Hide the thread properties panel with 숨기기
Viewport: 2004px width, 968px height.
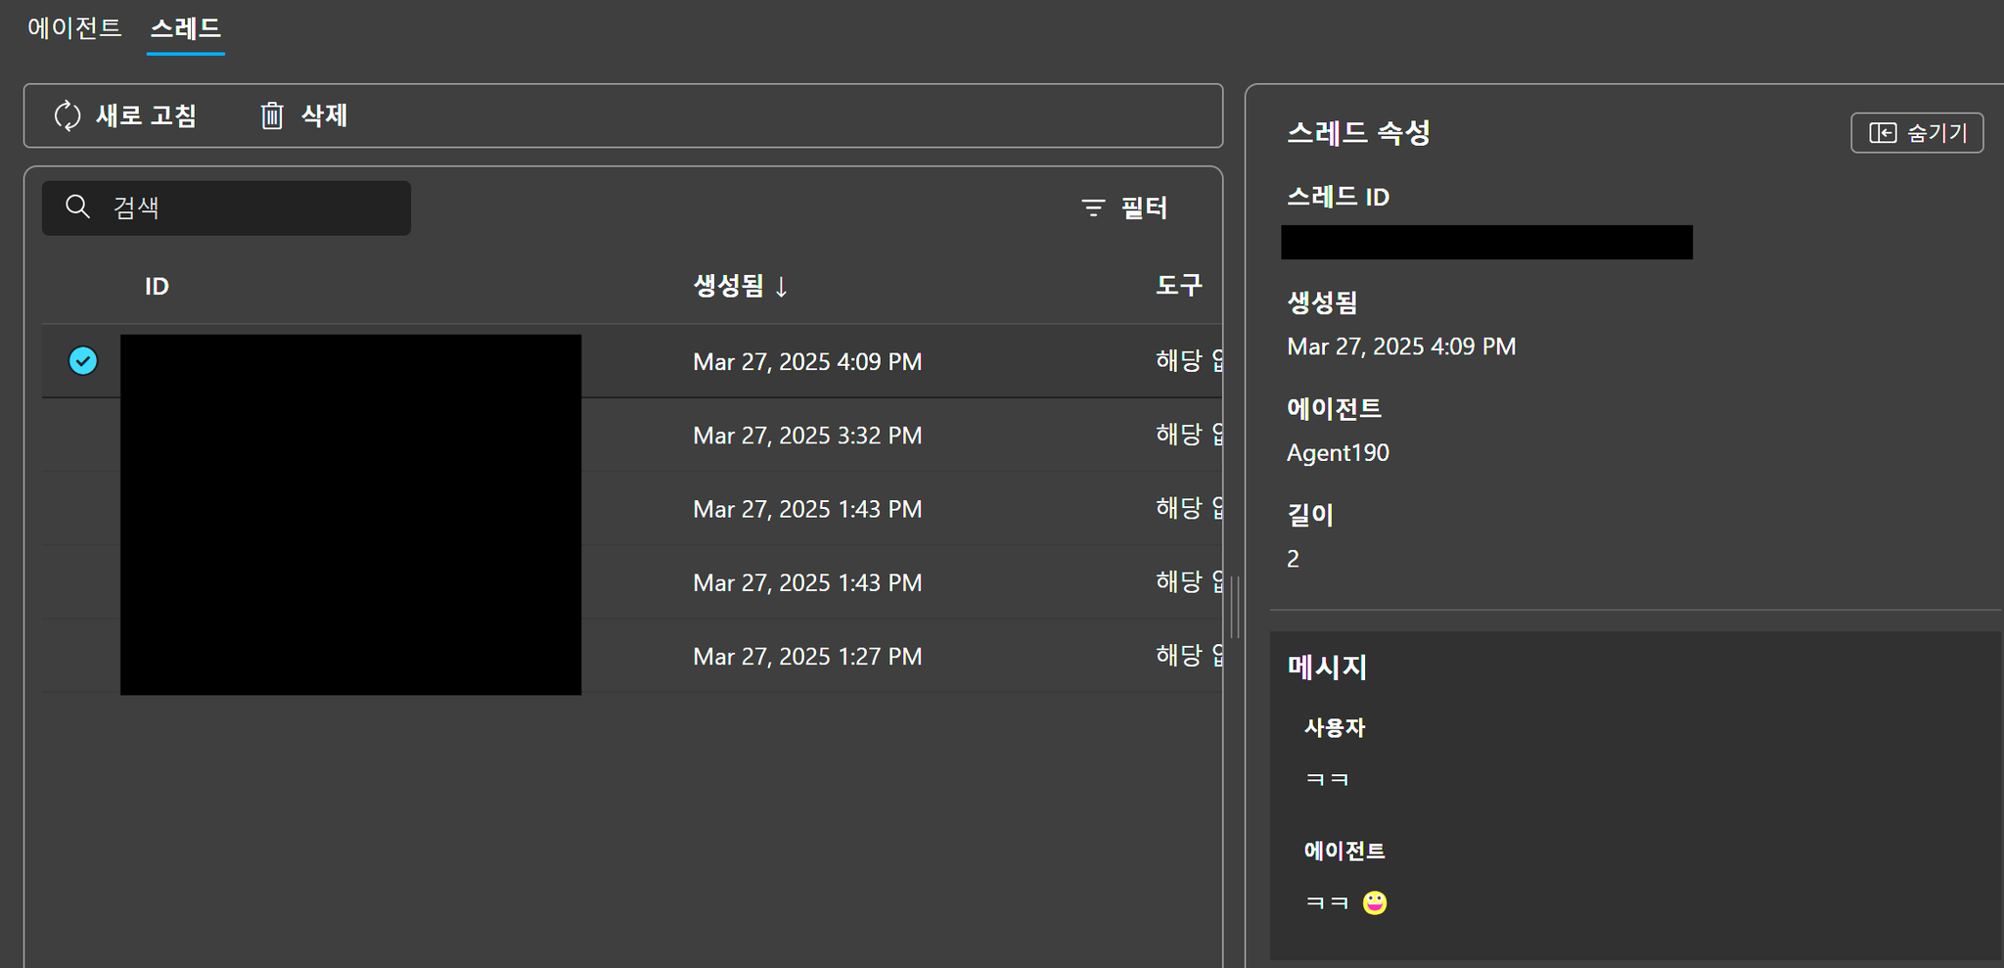tap(1917, 133)
